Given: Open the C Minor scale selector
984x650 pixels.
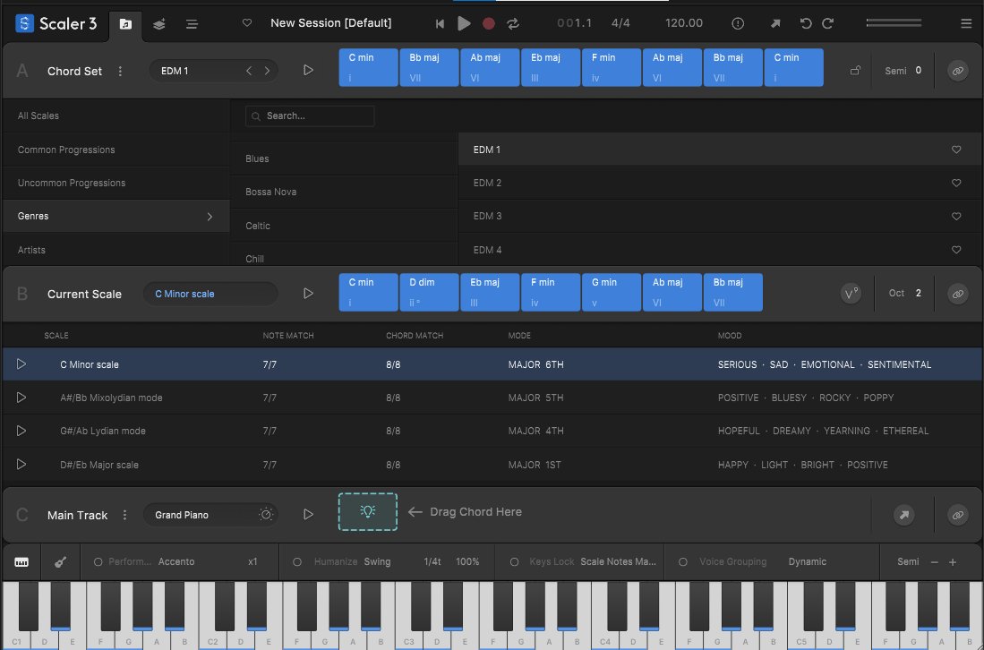Looking at the screenshot, I should pos(210,295).
